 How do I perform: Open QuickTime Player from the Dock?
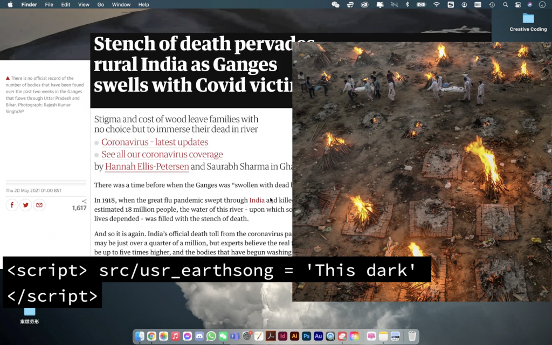pos(330,336)
